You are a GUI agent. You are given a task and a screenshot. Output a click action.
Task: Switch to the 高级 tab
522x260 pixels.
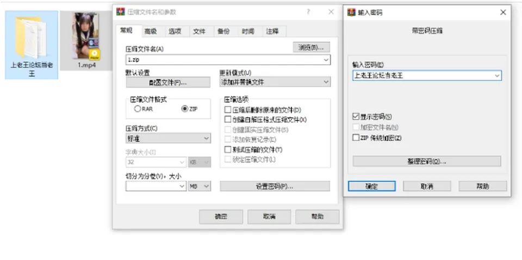(x=151, y=32)
